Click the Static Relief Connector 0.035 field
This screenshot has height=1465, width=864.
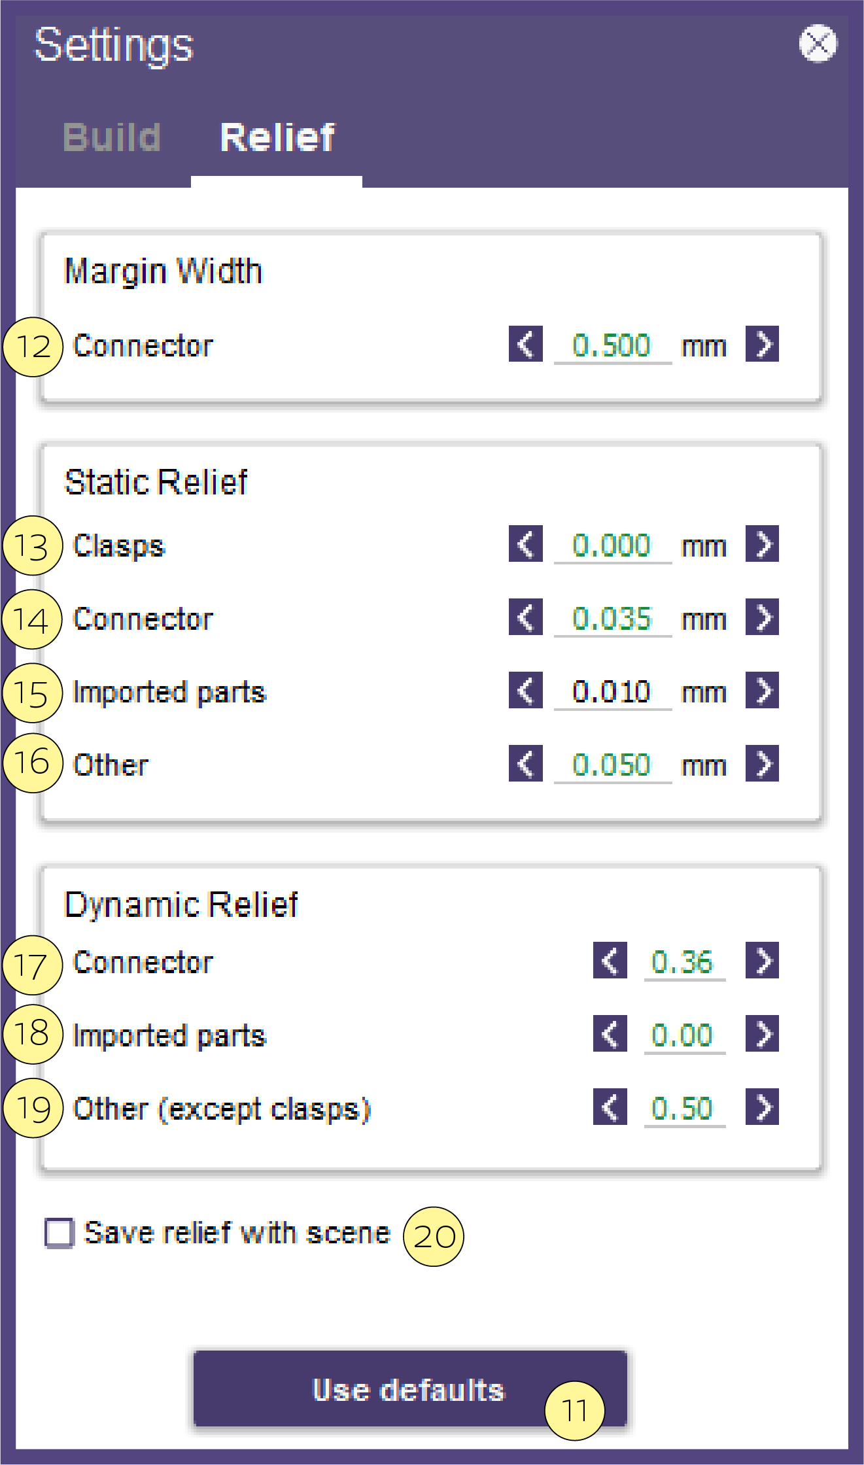click(x=613, y=618)
